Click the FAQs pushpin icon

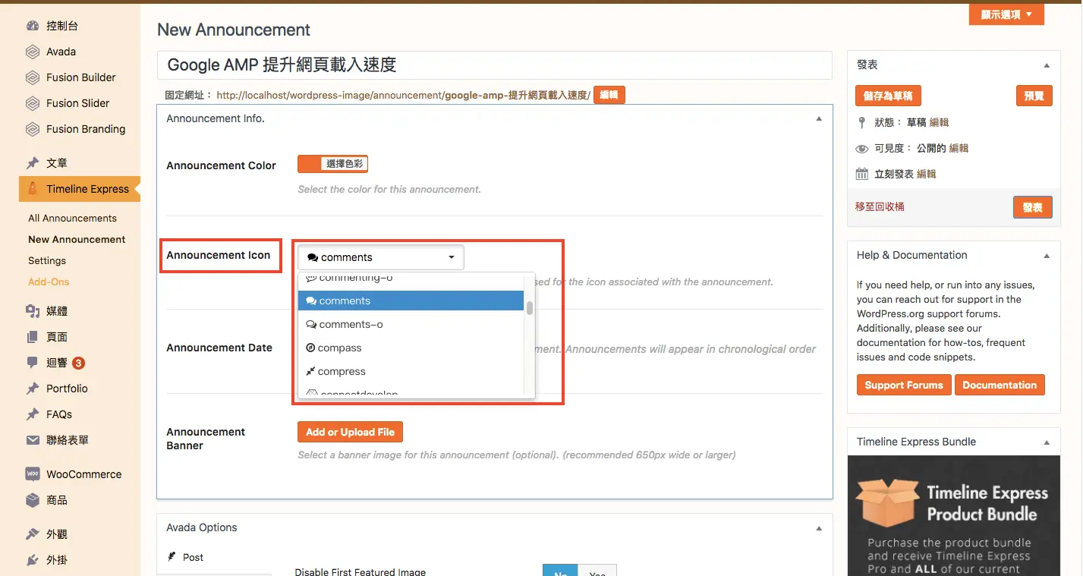coord(33,414)
